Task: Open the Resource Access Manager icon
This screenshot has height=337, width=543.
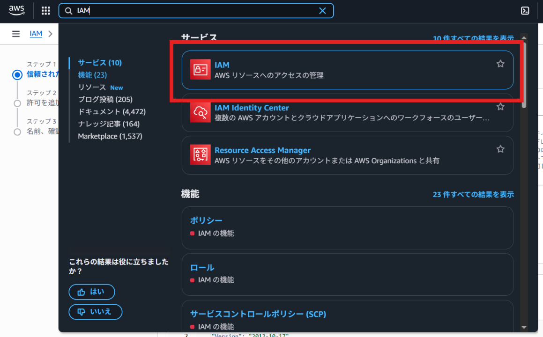Action: [200, 154]
